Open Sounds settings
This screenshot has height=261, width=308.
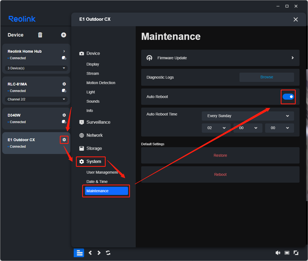(93, 101)
